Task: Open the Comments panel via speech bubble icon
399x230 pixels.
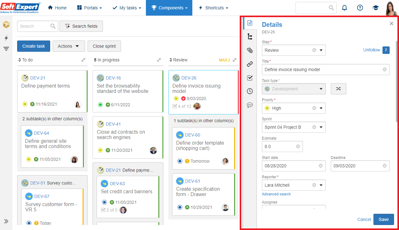Action: (x=250, y=105)
